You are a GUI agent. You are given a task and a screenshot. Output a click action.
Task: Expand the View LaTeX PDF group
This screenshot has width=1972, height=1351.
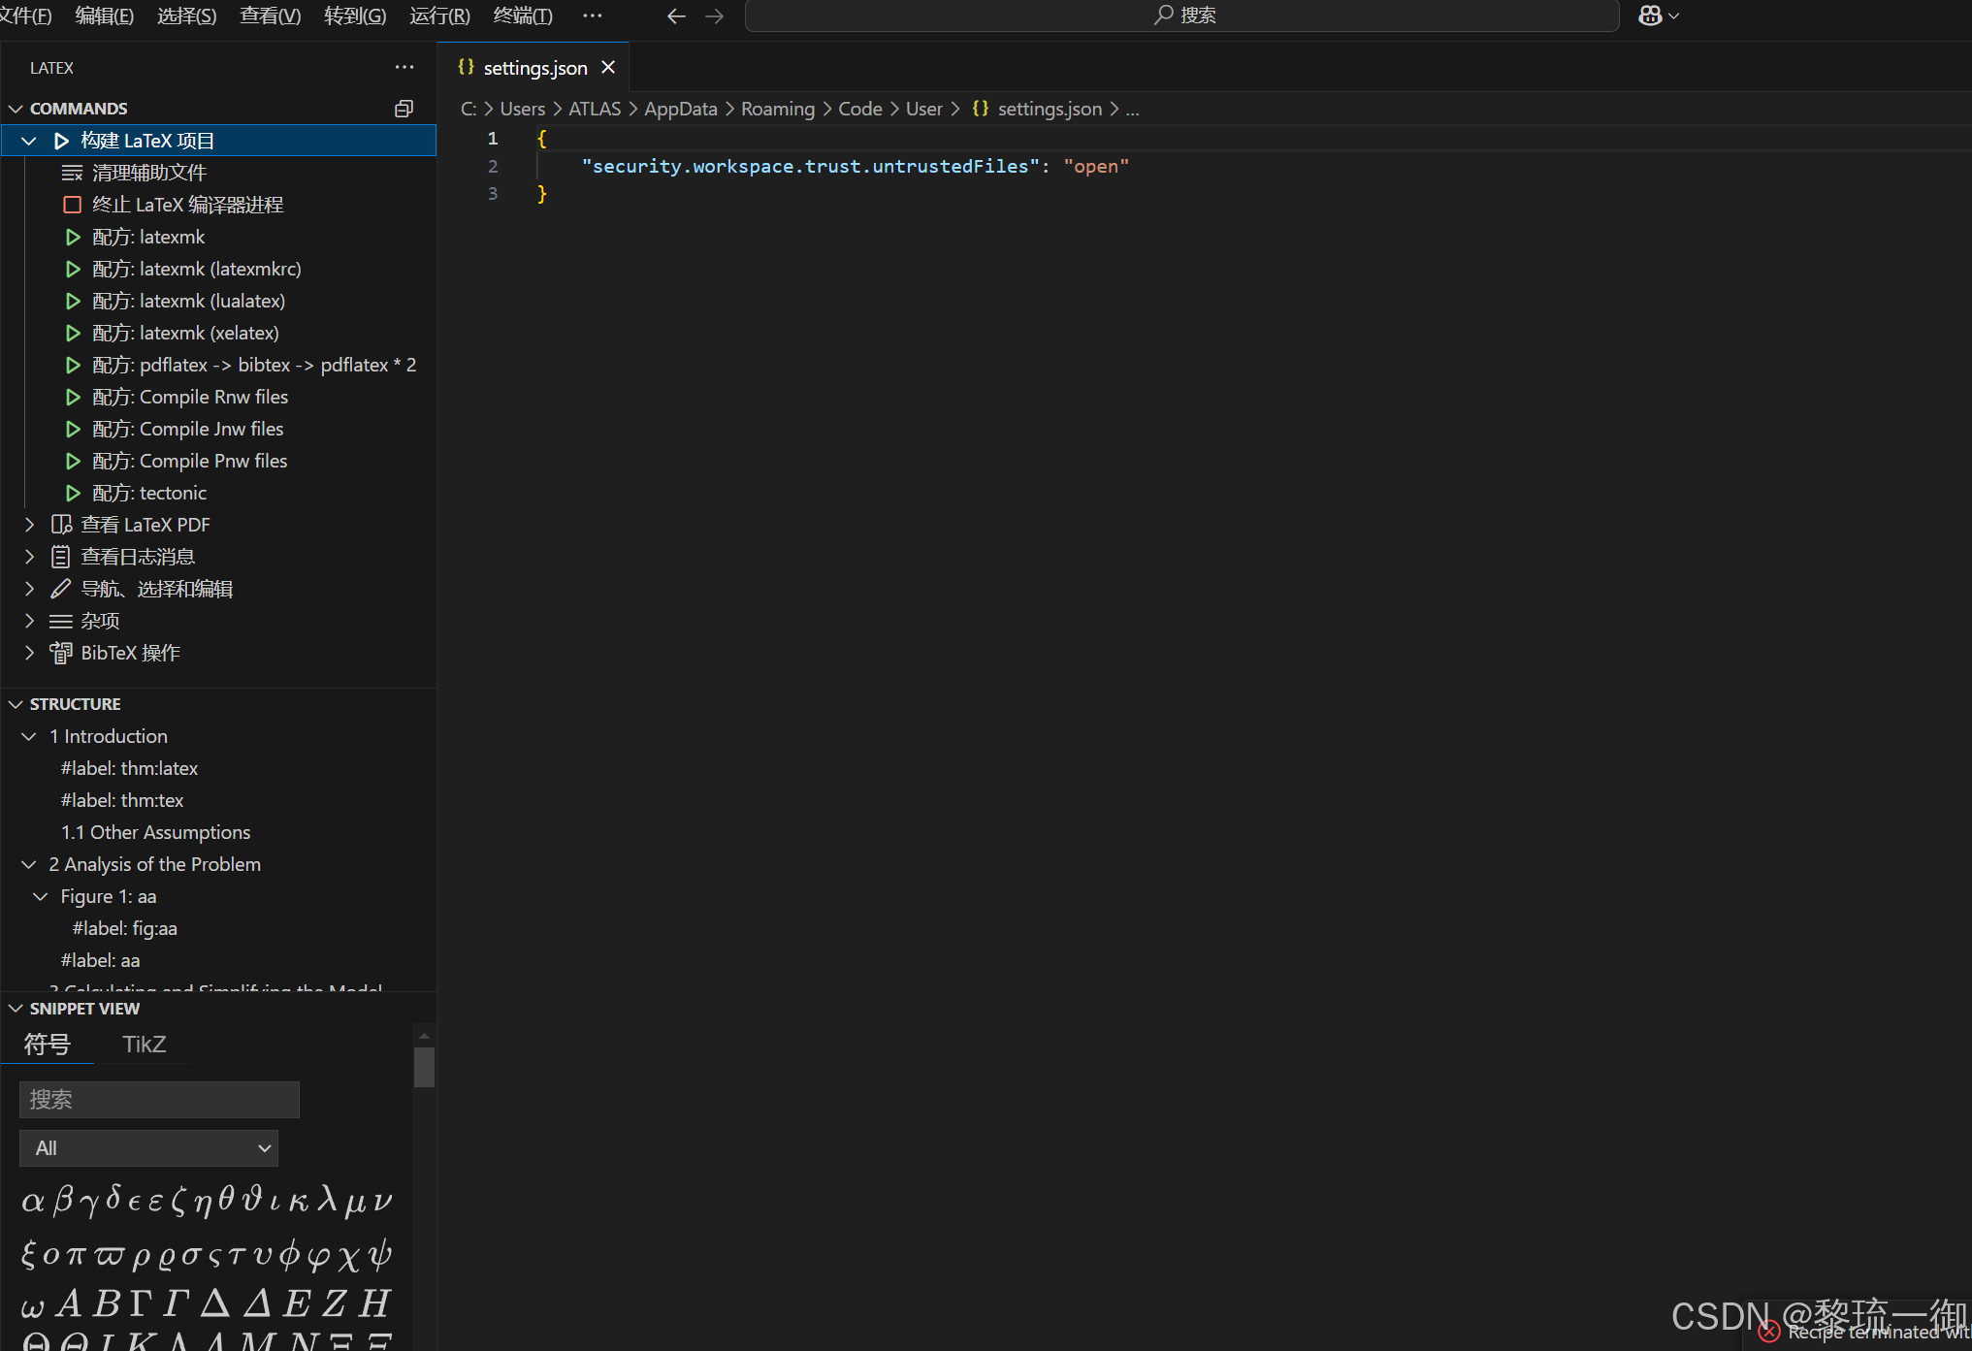[x=29, y=525]
